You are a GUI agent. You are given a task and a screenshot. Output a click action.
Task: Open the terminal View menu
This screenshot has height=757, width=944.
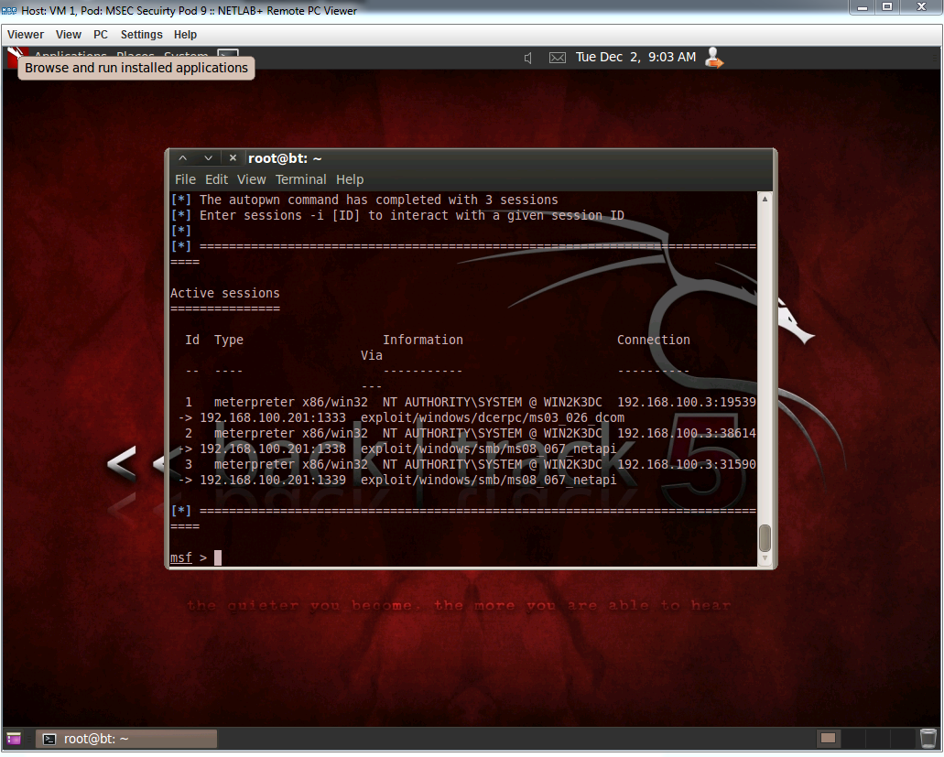251,179
